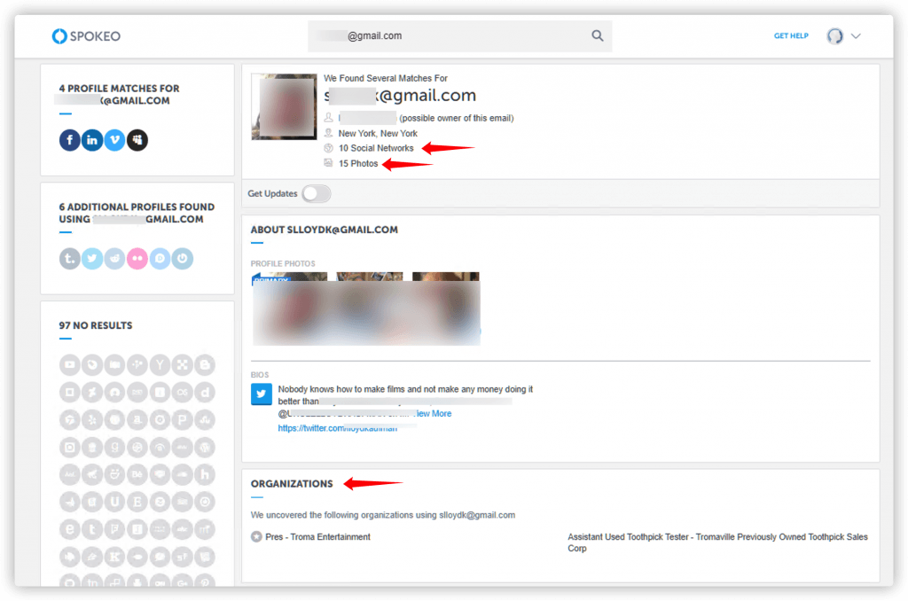The width and height of the screenshot is (908, 601).
Task: Click the grayed Foursquare no-results icon
Action: click(114, 529)
